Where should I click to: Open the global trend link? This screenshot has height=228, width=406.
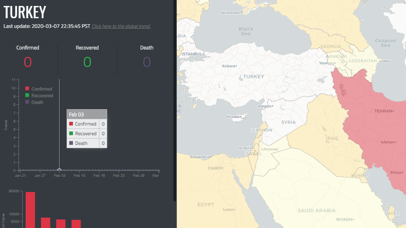tap(121, 26)
